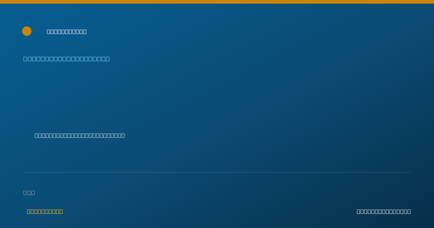Screen dimensions: 434x228
Task: Open the white text link at bottom right
Action: [384, 211]
